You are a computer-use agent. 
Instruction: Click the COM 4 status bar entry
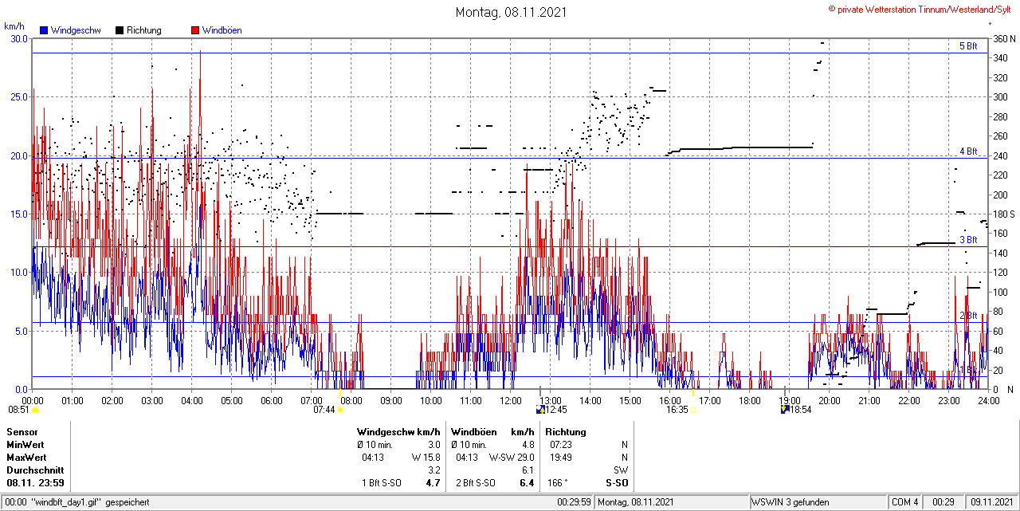pos(905,502)
